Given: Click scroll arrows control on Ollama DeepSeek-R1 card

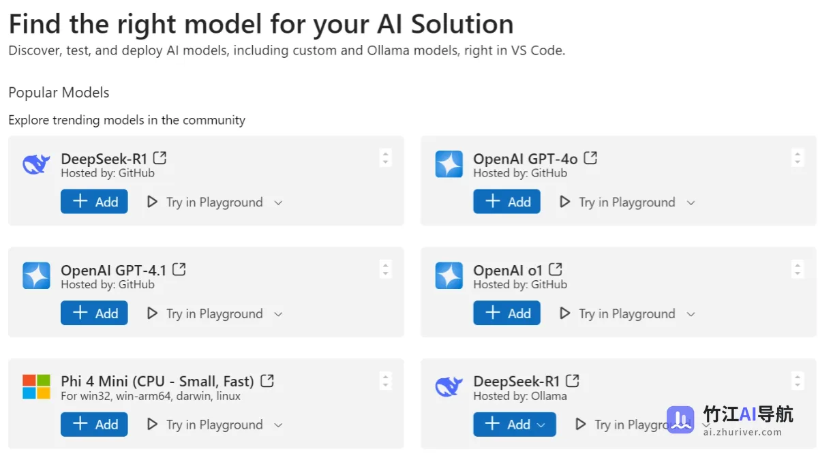Looking at the screenshot, I should coord(798,380).
